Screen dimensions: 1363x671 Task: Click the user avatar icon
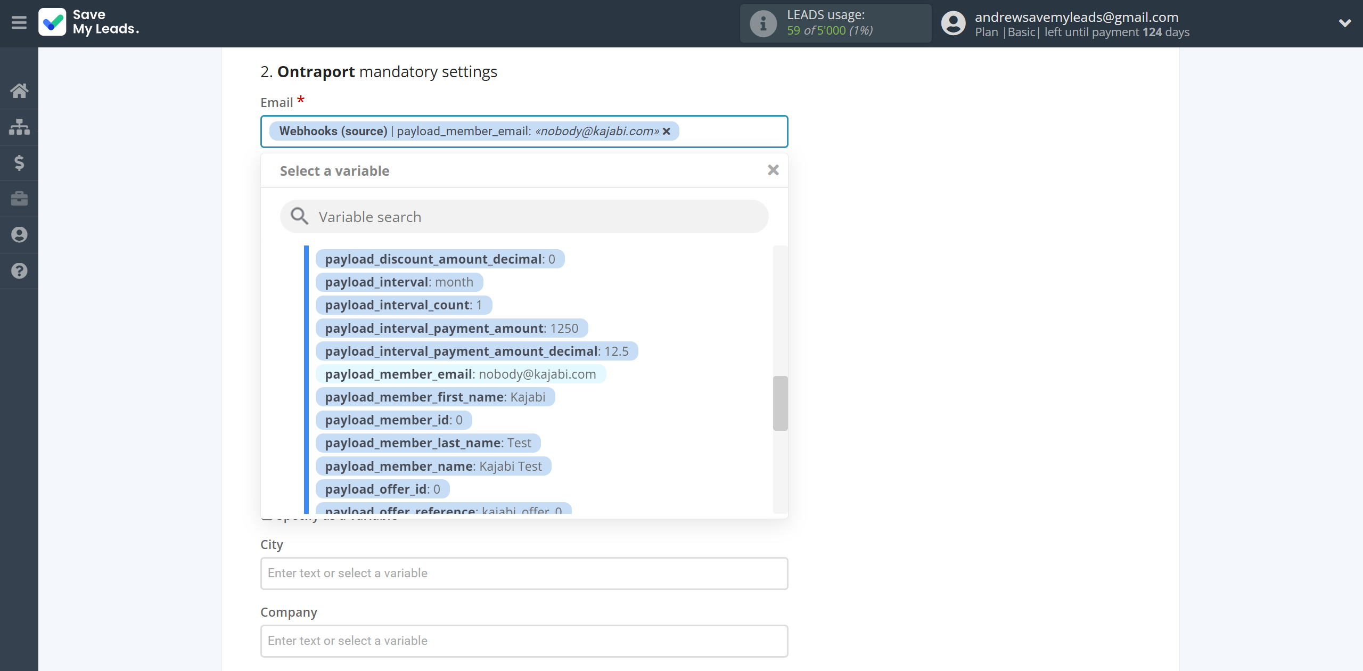click(x=953, y=23)
